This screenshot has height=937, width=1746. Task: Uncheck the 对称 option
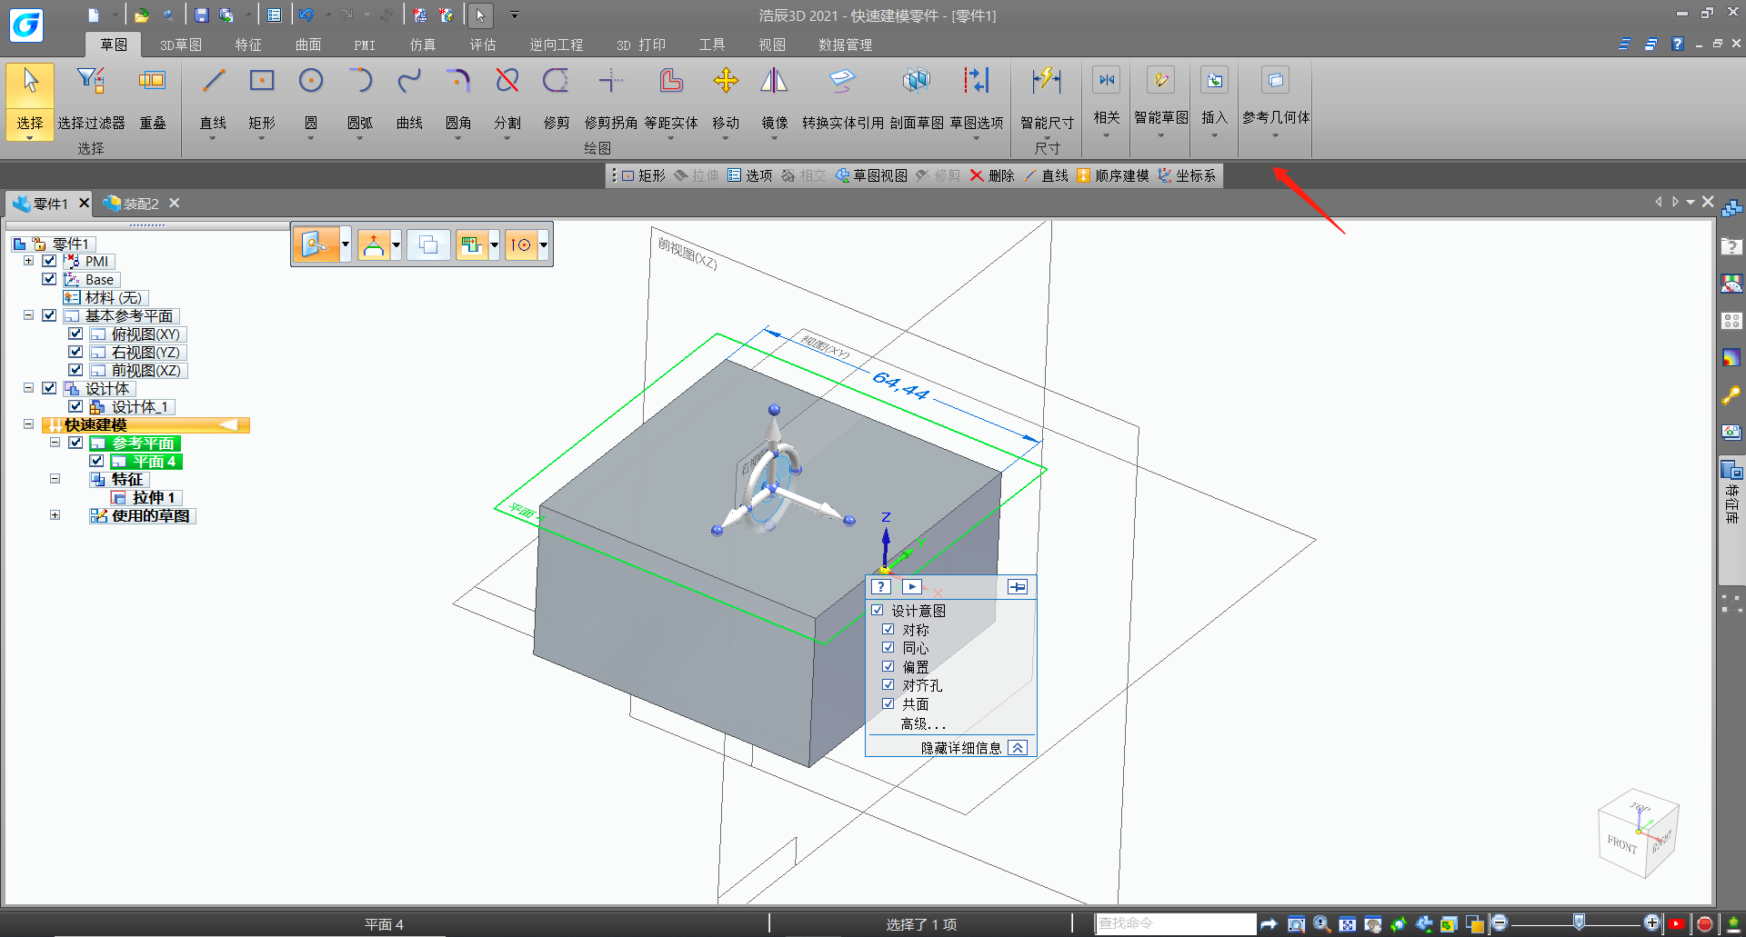(888, 629)
